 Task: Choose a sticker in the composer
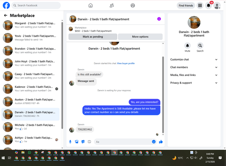(83, 142)
